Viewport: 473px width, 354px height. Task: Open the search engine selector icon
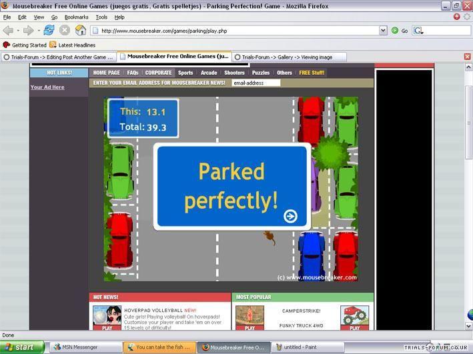[418, 31]
